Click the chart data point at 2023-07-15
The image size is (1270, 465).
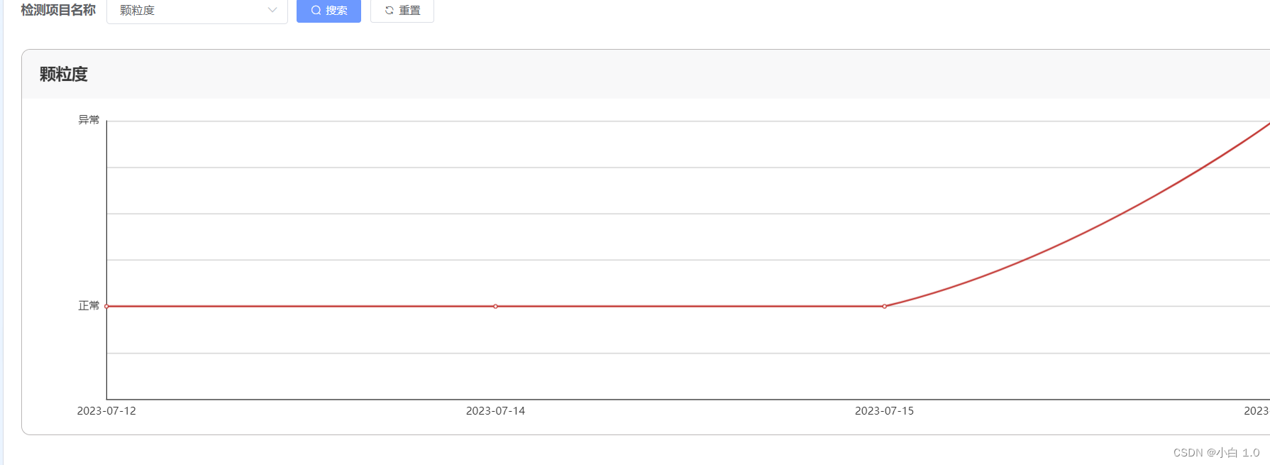click(884, 307)
